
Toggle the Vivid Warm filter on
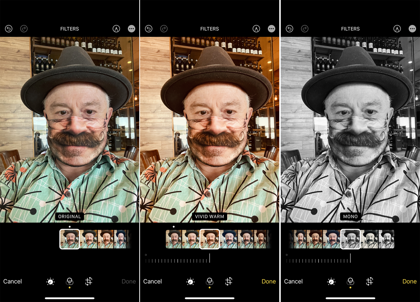click(210, 239)
